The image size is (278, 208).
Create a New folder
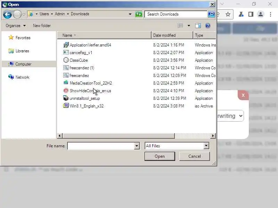(42, 26)
